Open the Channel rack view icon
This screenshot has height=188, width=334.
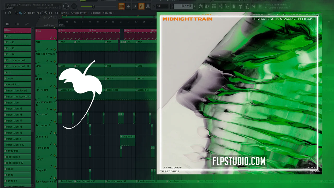[214, 6]
